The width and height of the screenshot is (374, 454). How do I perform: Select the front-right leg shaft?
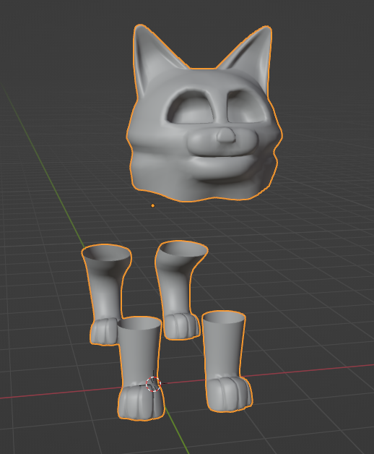224,345
